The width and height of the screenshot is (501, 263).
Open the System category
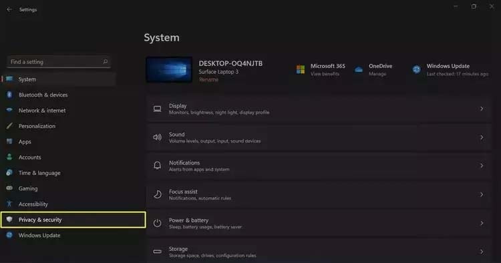[59, 79]
